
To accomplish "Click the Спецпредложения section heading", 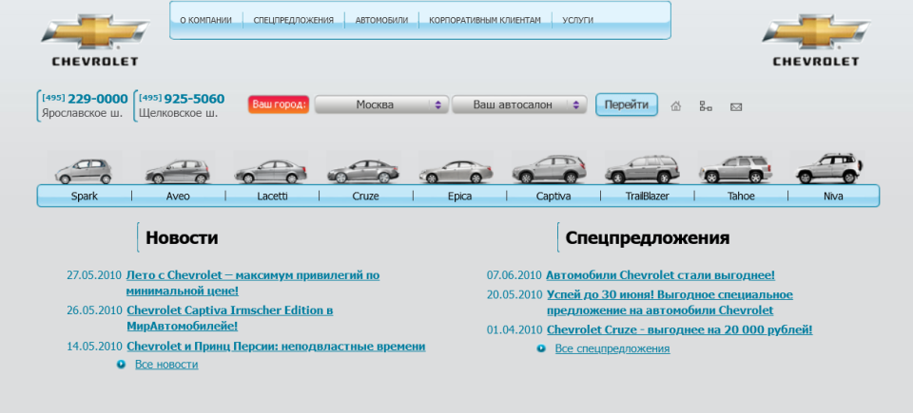I will [x=648, y=237].
